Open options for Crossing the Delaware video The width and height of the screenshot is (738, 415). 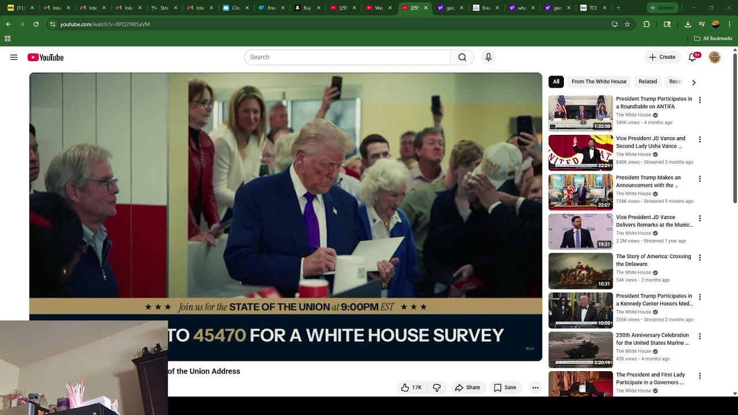[x=700, y=258]
